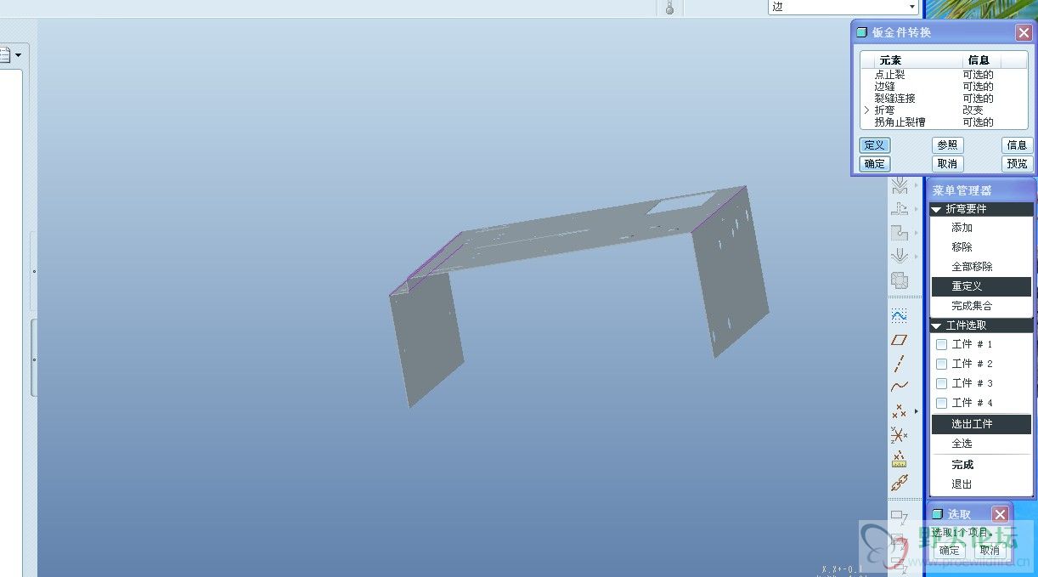Check the 工件 # 2 checkbox
This screenshot has height=577, width=1038.
[941, 364]
